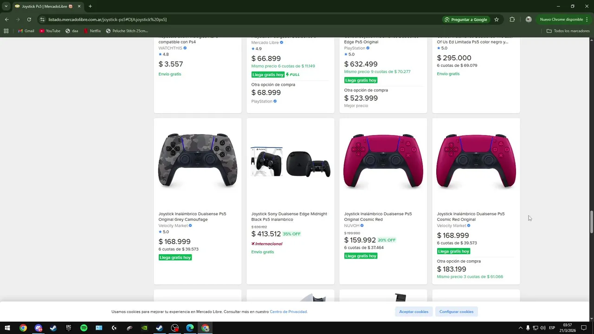Show hidden system tray icons chevron
594x334 pixels.
(520, 328)
